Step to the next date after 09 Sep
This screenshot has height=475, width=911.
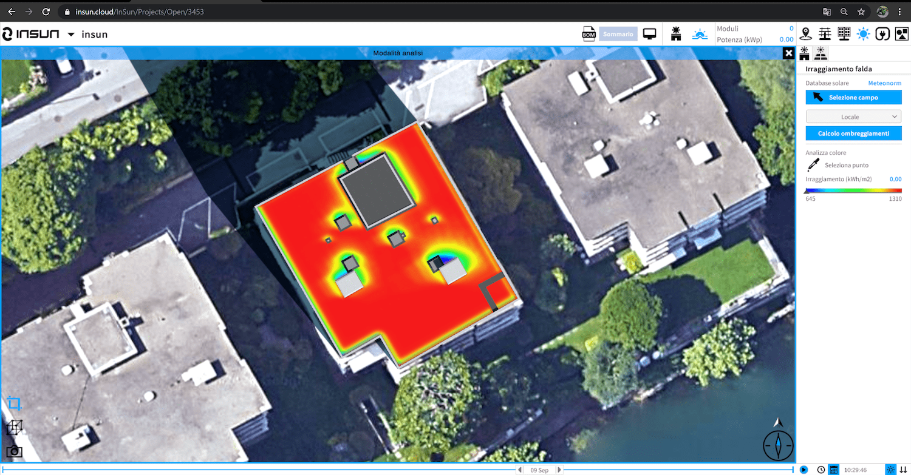coord(559,470)
